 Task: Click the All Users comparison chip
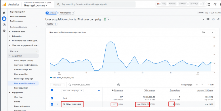coord(52,13)
